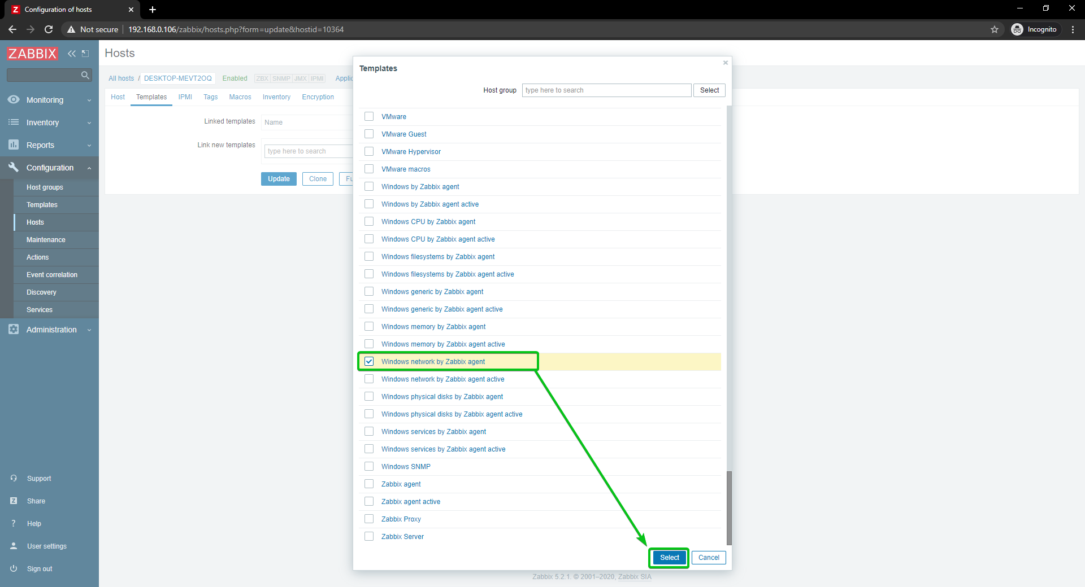Screen dimensions: 1085x587
Task: Check Windows CPU by Zabbix agent checkbox
Action: pos(369,221)
